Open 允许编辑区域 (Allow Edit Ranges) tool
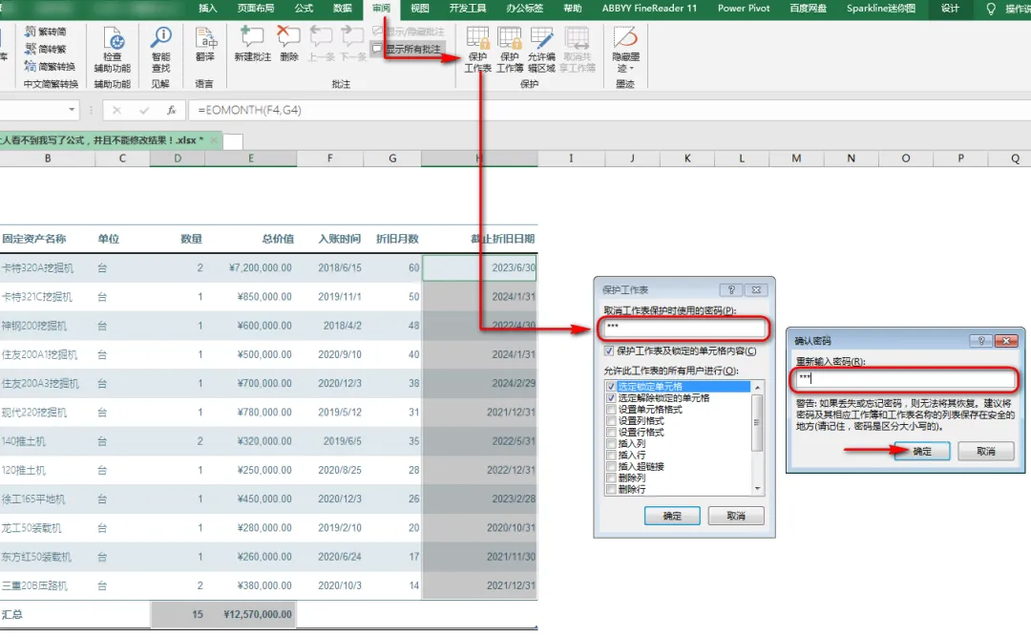Viewport: 1031px width, 637px height. pyautogui.click(x=542, y=50)
